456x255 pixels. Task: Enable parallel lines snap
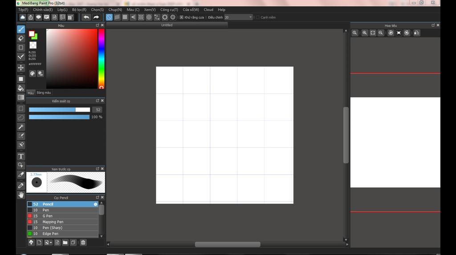pos(117,17)
